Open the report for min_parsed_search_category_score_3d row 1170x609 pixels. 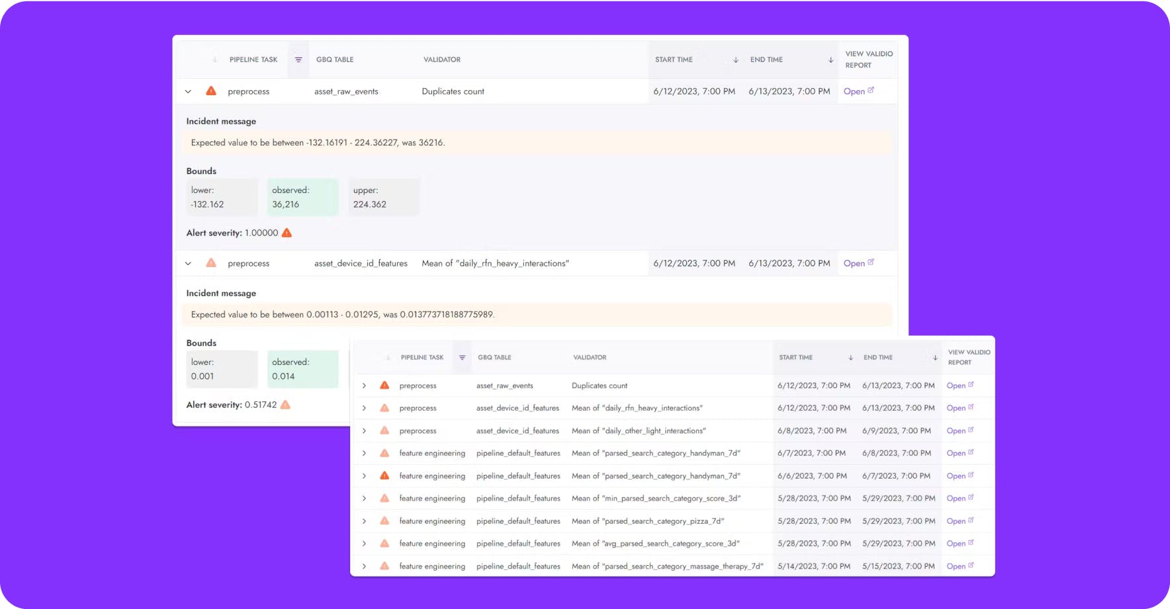click(960, 498)
